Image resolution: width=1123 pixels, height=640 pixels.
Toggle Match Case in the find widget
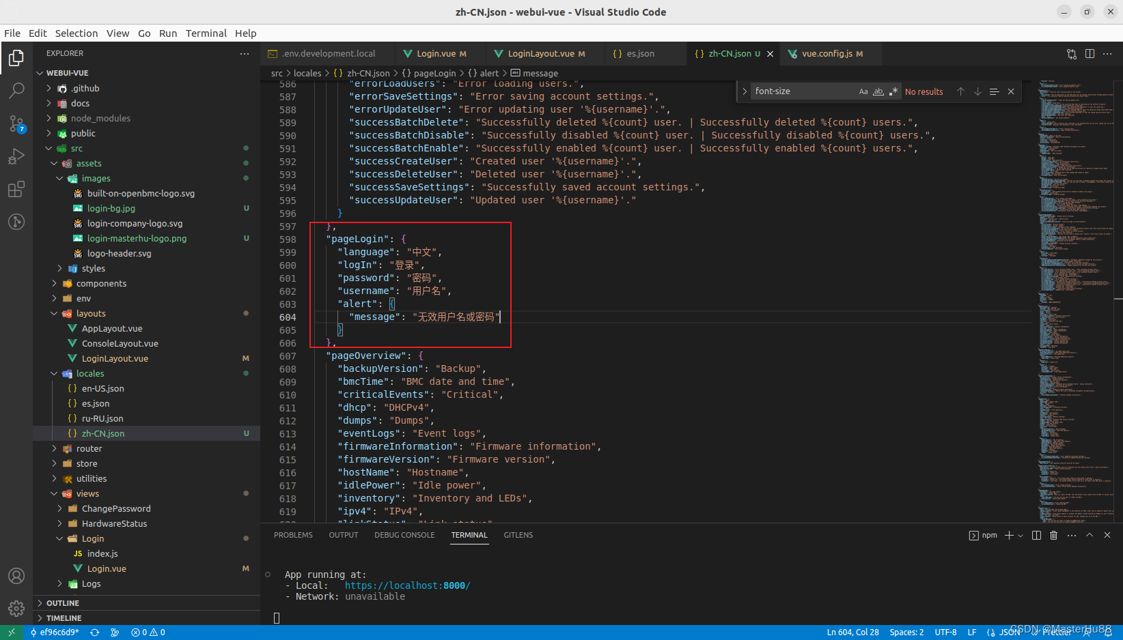[x=863, y=91]
